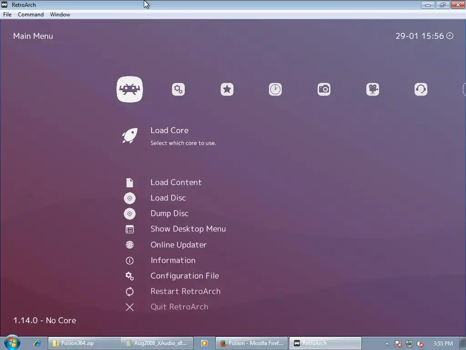Choose Dump Disc entry
The width and height of the screenshot is (466, 350).
pyautogui.click(x=169, y=213)
